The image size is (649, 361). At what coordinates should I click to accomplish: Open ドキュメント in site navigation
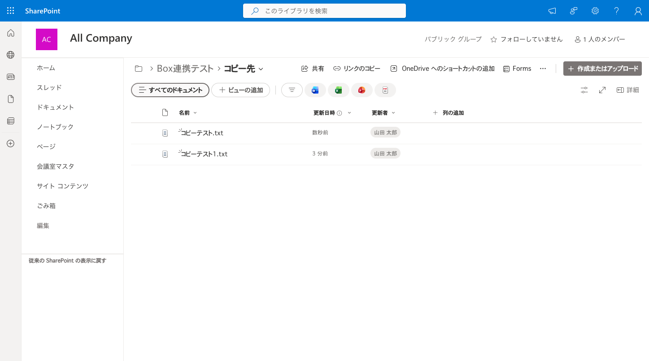coord(56,107)
